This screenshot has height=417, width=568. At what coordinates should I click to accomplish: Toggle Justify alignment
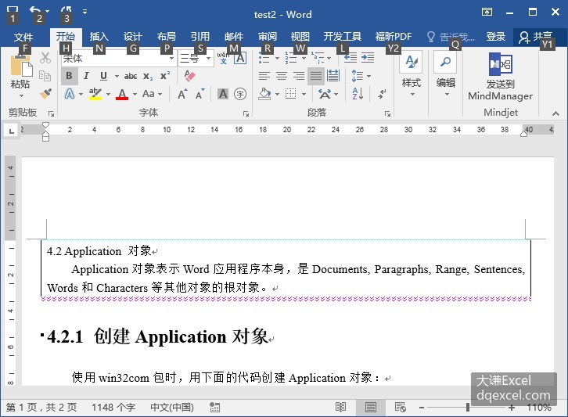[316, 76]
